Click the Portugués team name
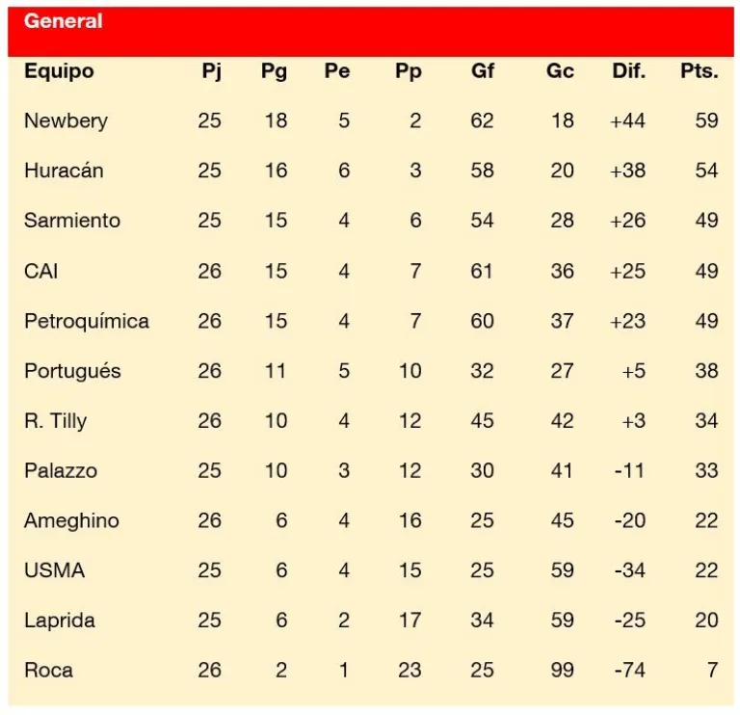 coord(72,371)
